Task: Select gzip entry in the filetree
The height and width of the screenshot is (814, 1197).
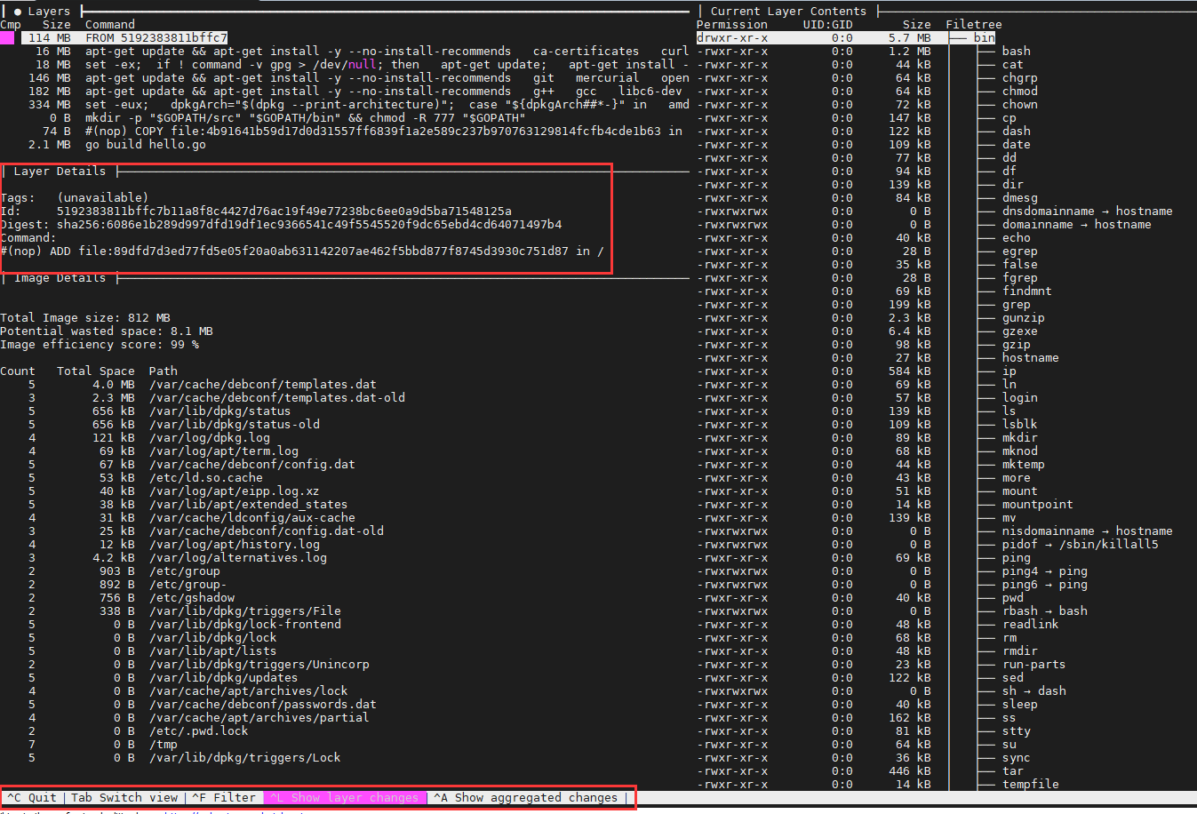Action: pos(1017,345)
